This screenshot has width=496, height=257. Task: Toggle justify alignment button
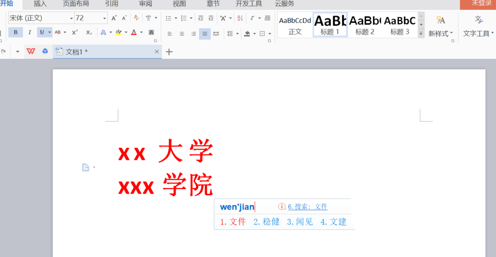204,34
